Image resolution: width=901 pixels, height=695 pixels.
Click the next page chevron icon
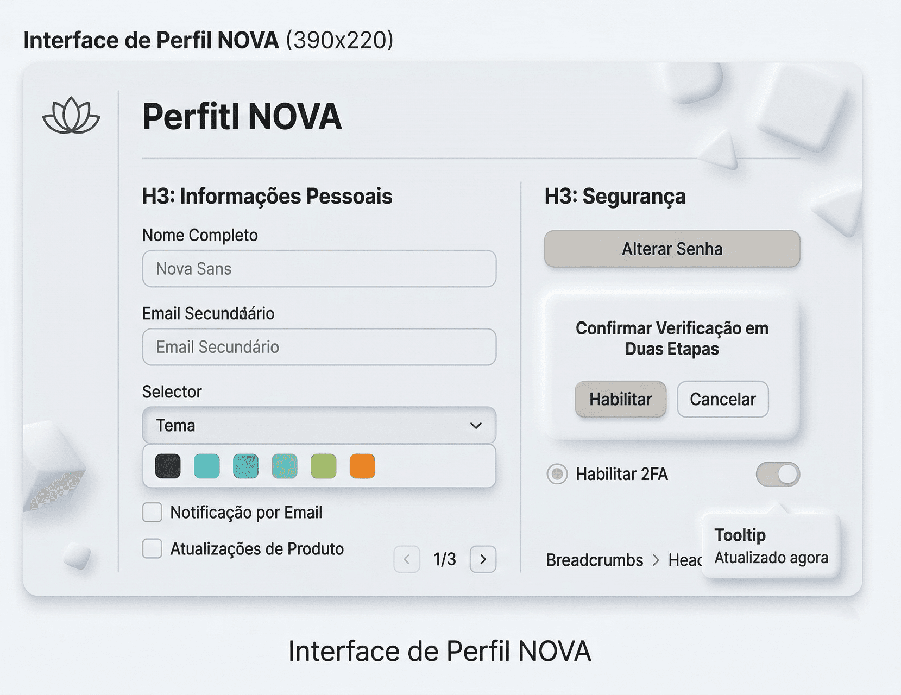click(483, 559)
